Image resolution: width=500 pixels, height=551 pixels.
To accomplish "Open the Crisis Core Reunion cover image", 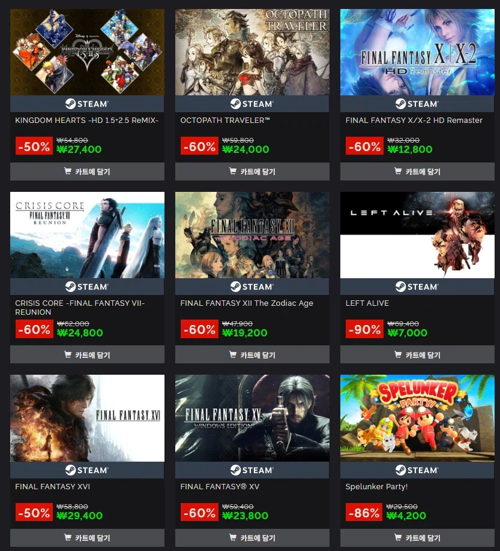I will click(87, 235).
